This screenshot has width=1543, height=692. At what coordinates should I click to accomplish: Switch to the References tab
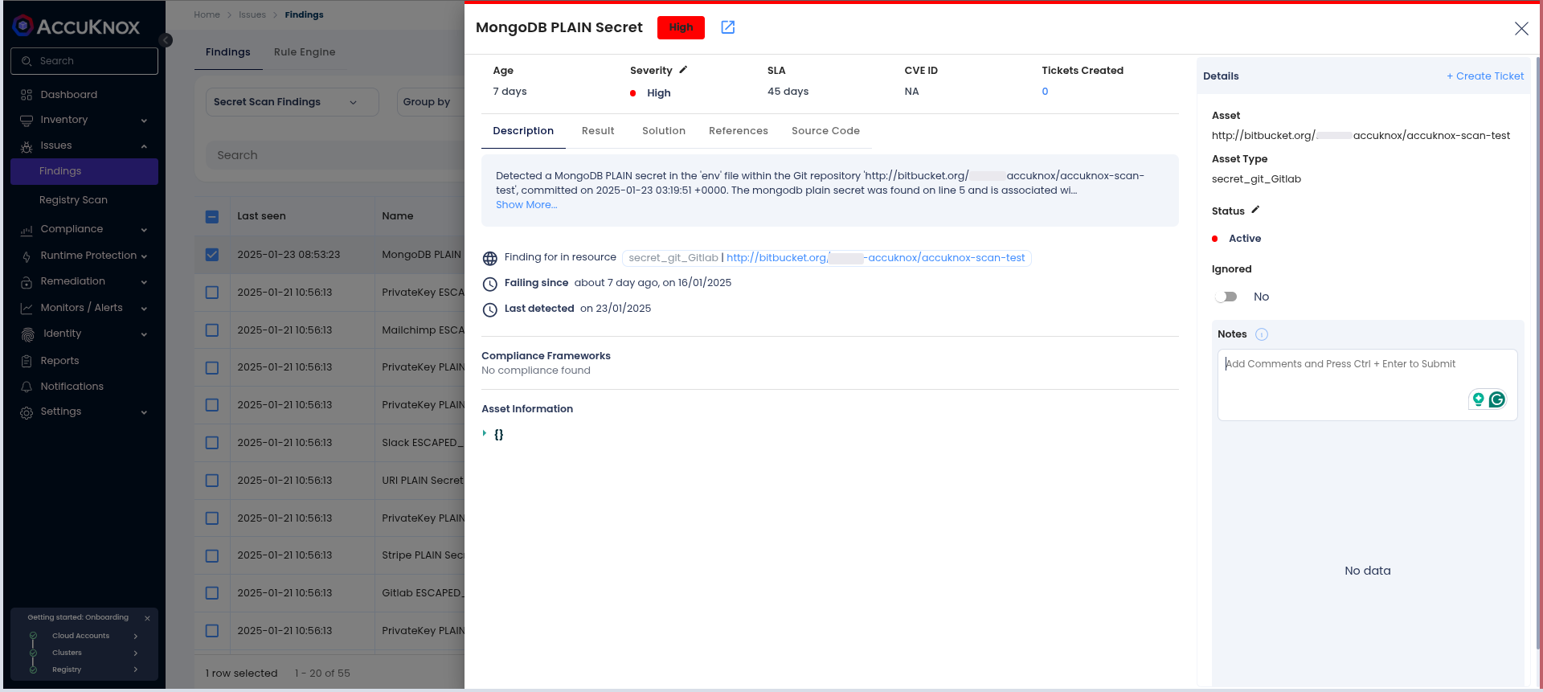(739, 131)
